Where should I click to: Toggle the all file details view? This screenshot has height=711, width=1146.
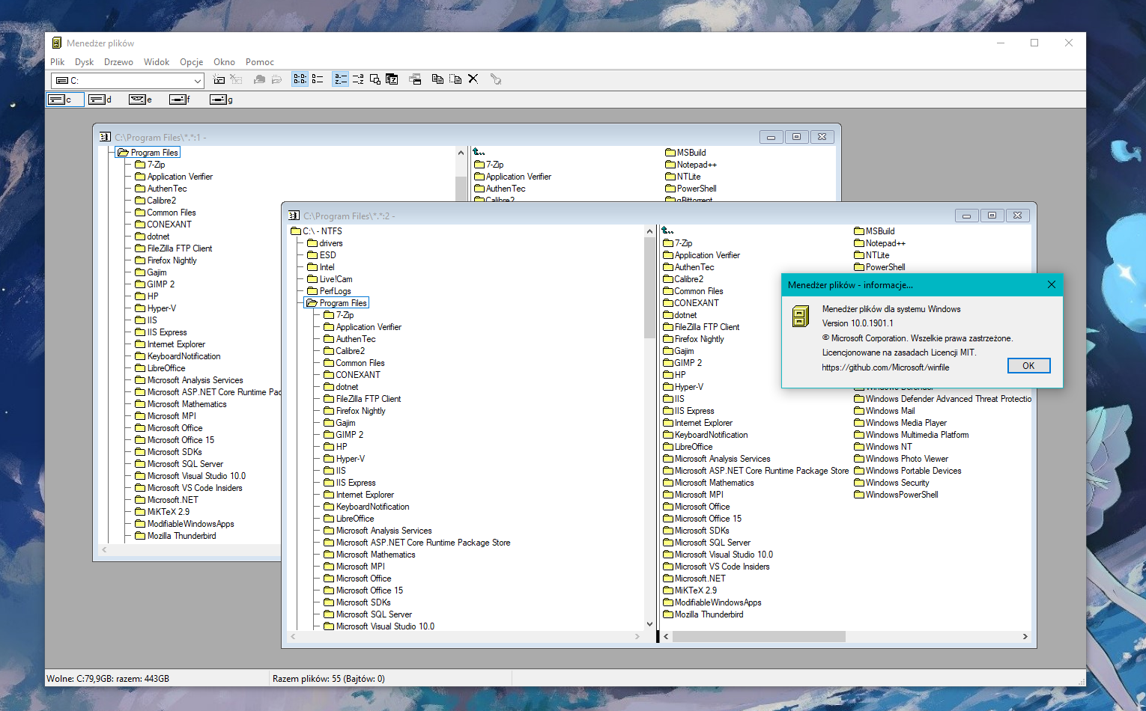[318, 79]
